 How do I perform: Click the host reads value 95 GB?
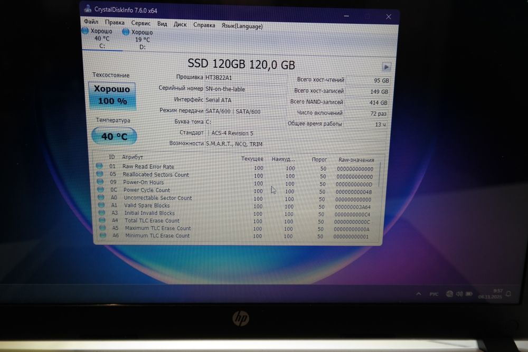pos(367,80)
